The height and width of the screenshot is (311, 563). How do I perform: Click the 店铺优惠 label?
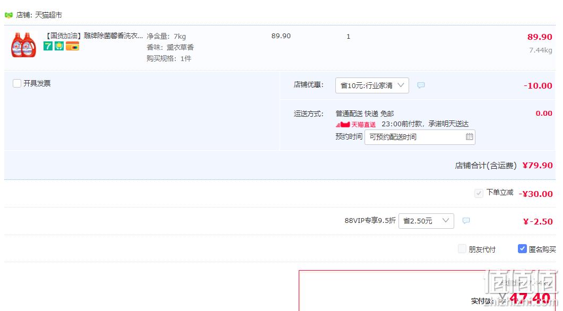(309, 85)
